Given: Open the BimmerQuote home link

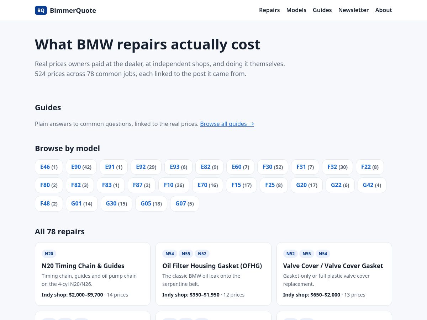Looking at the screenshot, I should pos(65,10).
